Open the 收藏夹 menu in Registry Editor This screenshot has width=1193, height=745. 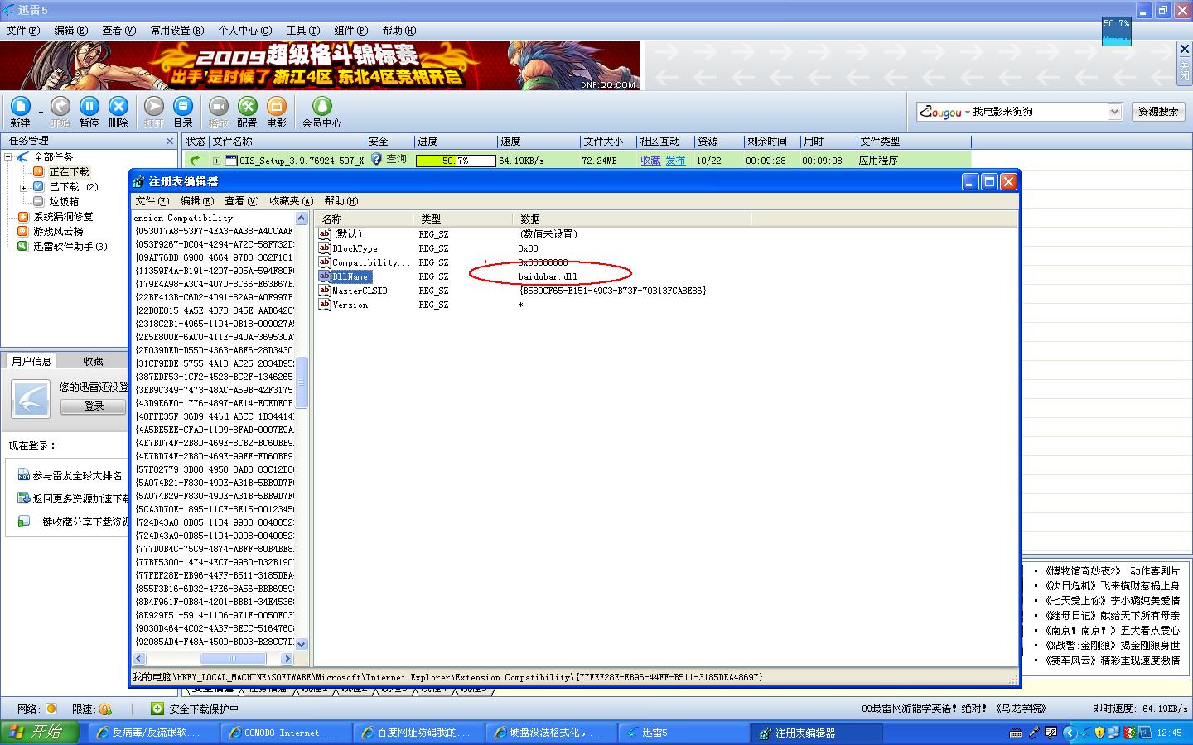tap(291, 201)
